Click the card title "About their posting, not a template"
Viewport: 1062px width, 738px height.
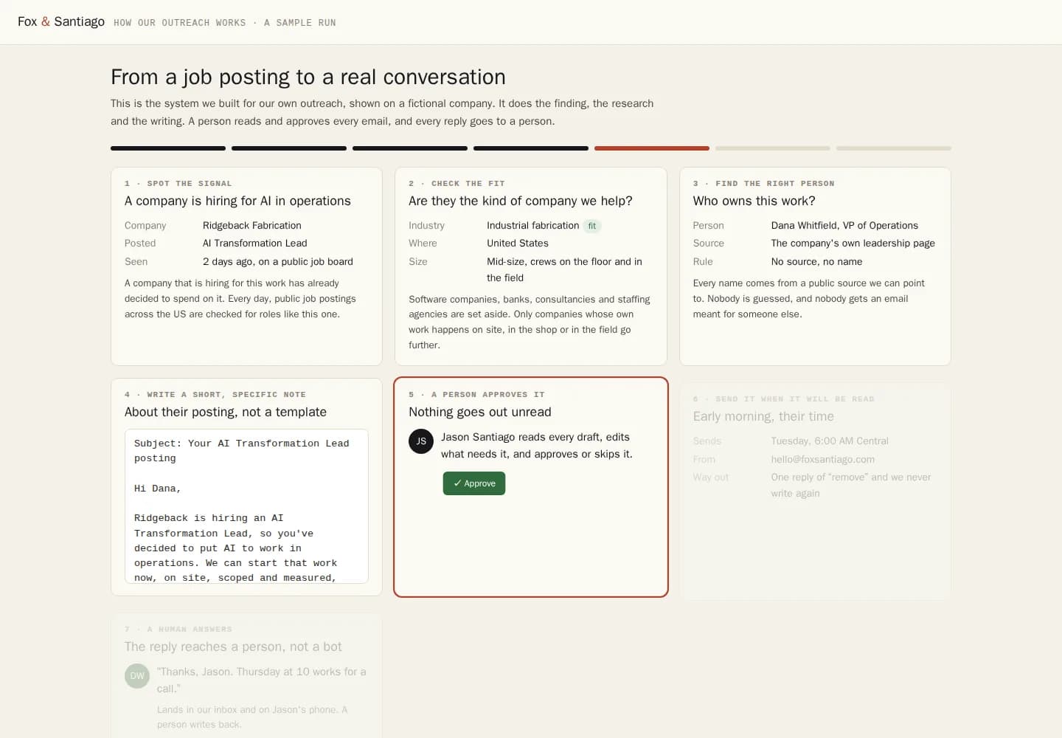pos(226,412)
